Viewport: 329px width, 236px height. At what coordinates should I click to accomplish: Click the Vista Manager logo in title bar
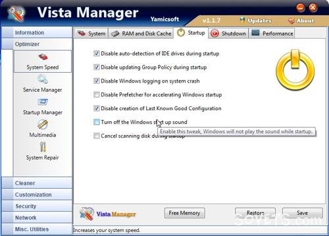point(16,14)
